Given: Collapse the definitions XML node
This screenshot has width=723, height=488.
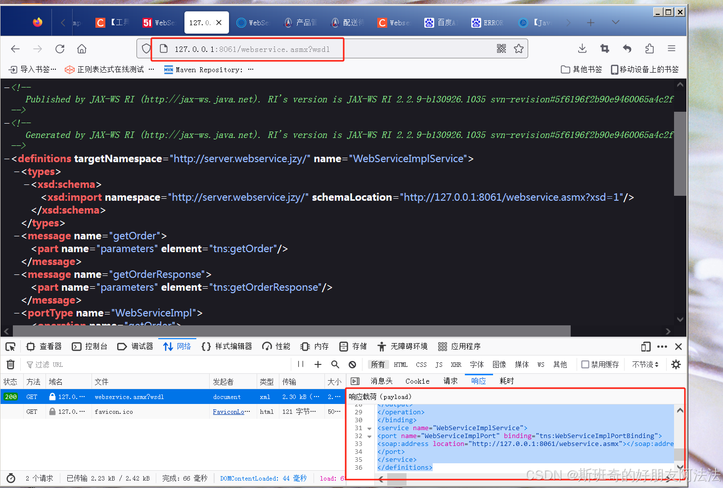Looking at the screenshot, I should coord(7,159).
